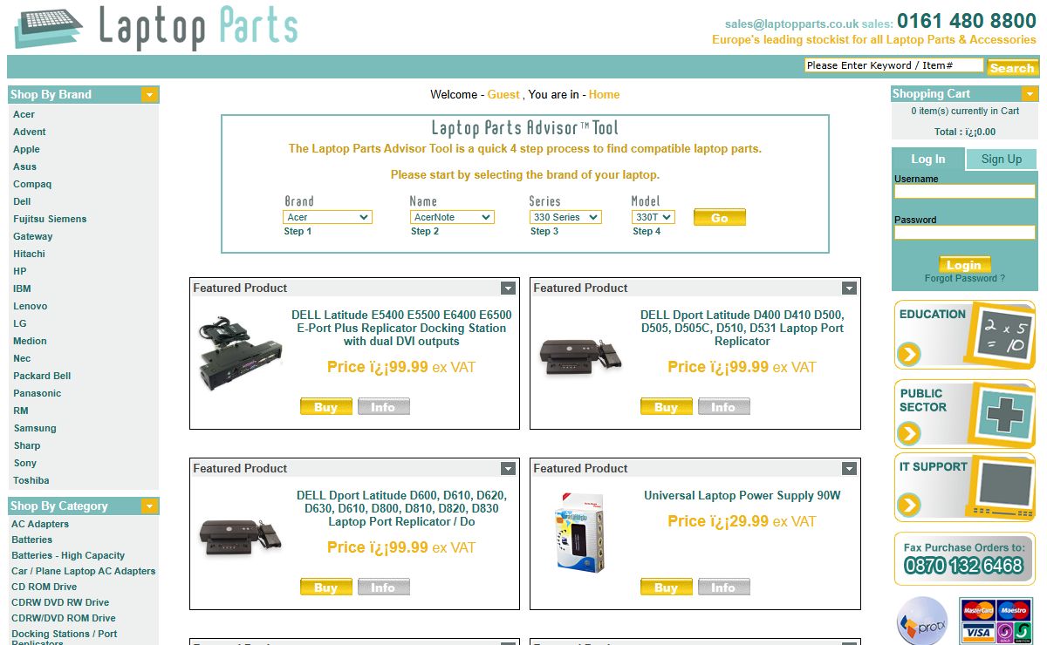Click the Login button
The width and height of the screenshot is (1047, 645).
pos(964,265)
